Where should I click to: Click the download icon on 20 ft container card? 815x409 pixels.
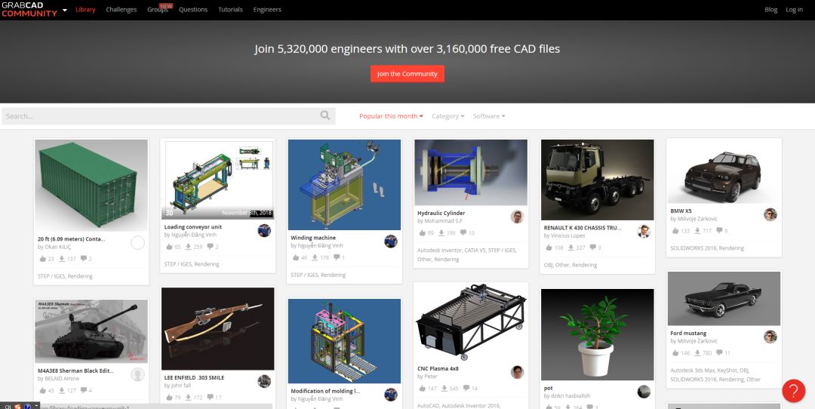(x=61, y=259)
